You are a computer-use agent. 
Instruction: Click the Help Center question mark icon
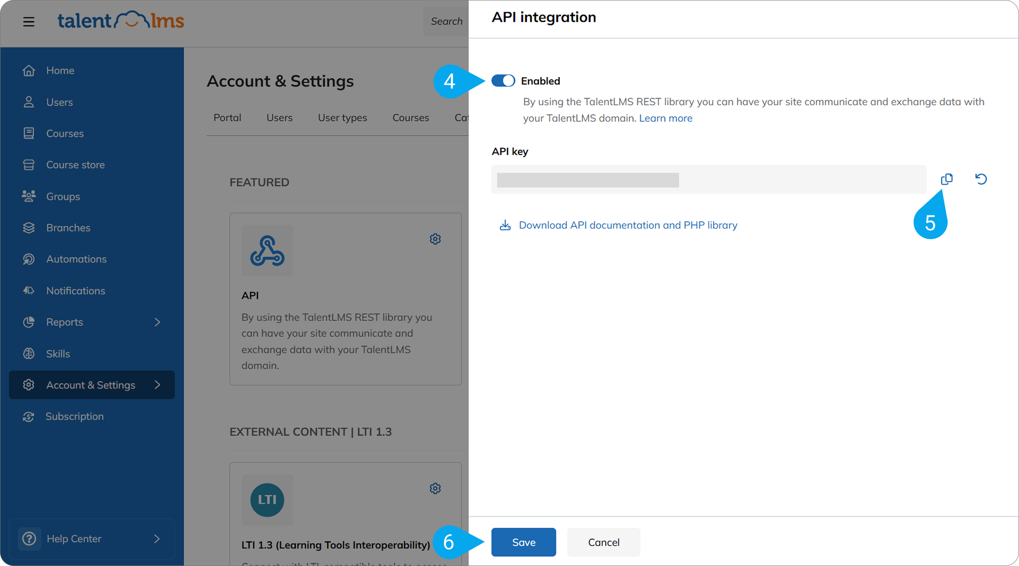(29, 539)
